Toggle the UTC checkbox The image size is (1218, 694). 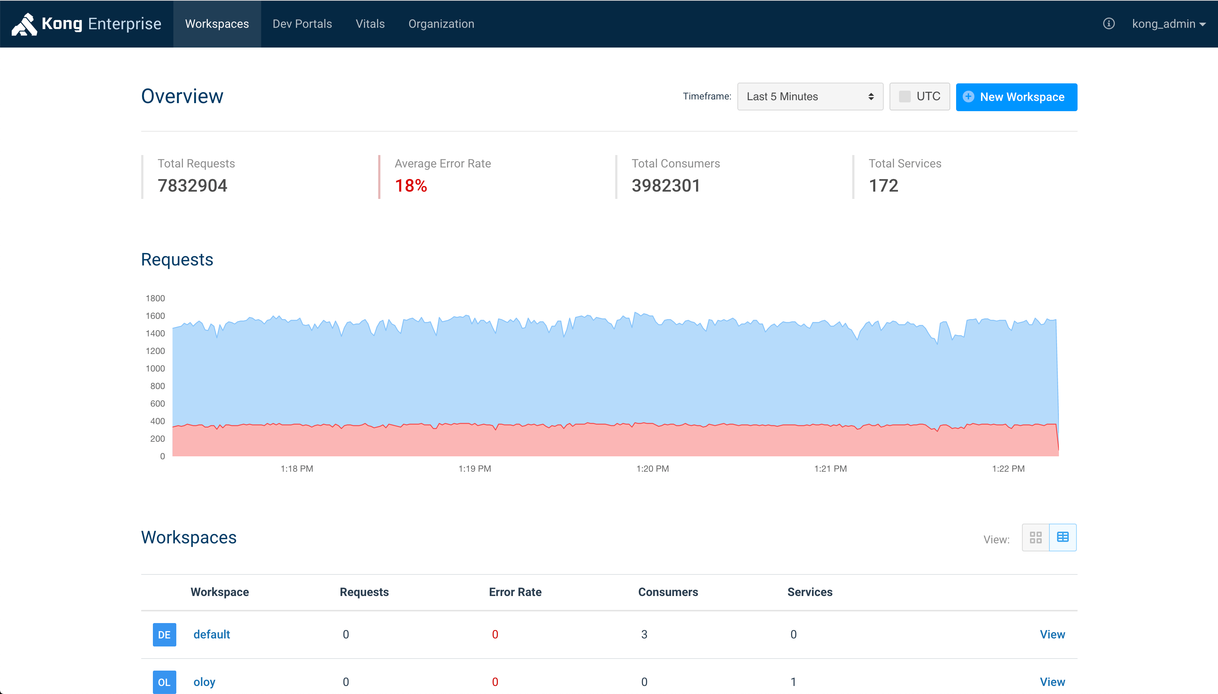point(904,97)
